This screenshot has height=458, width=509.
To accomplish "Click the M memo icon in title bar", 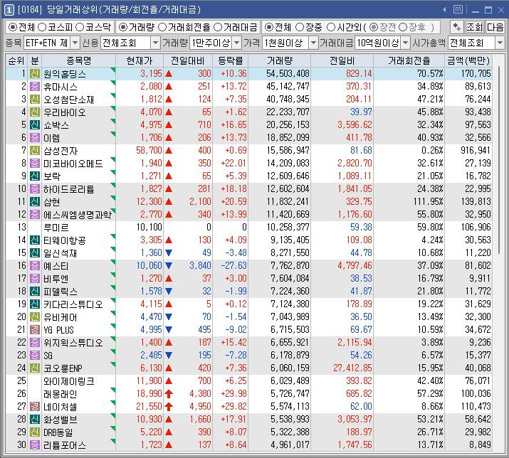I will click(x=458, y=9).
